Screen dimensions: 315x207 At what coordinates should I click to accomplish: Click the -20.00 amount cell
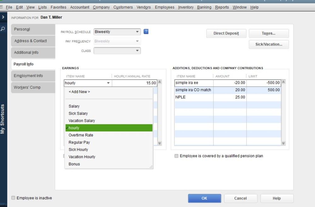(230, 83)
